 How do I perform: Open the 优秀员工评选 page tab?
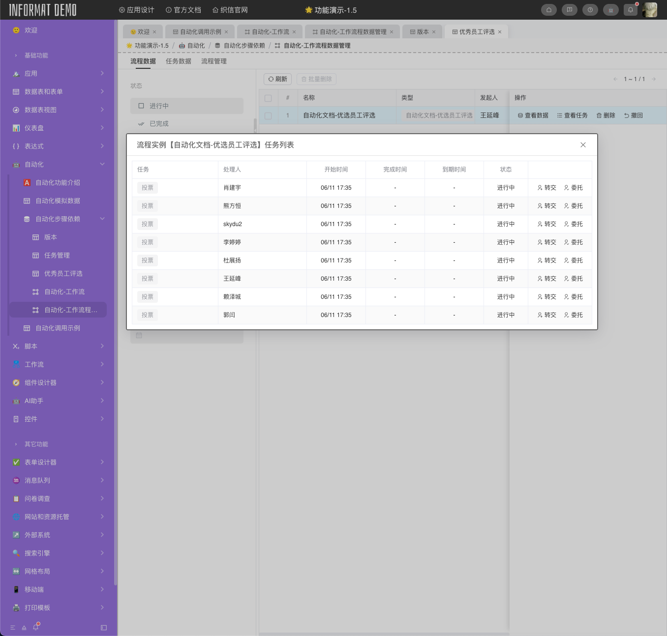click(x=476, y=32)
